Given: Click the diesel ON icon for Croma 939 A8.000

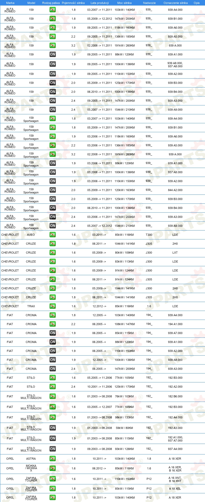Looking at the screenshot, I should [x=53, y=360].
